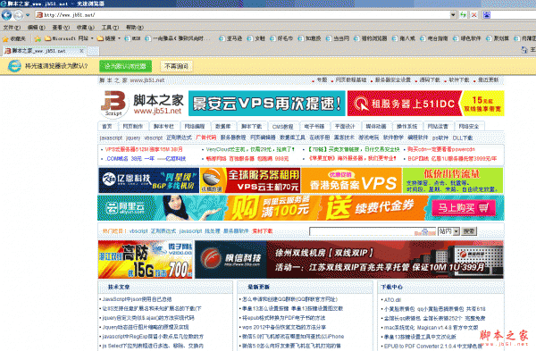Viewport: 536px width, 351px height.
Task: Click the 低价出售流量 green banner
Action: 453,180
